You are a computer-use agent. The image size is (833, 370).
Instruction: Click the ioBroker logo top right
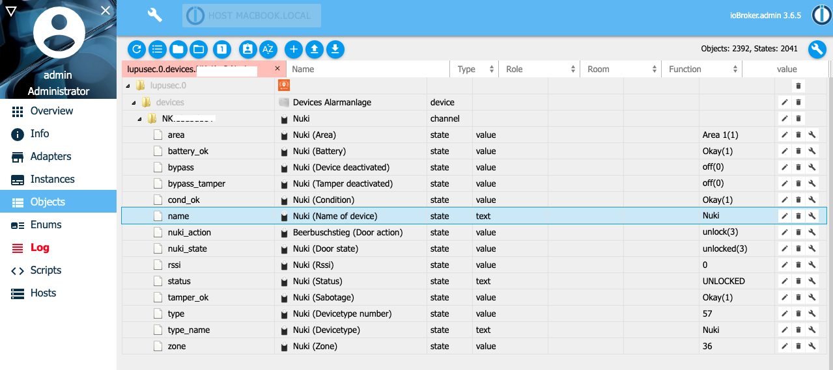(x=821, y=15)
